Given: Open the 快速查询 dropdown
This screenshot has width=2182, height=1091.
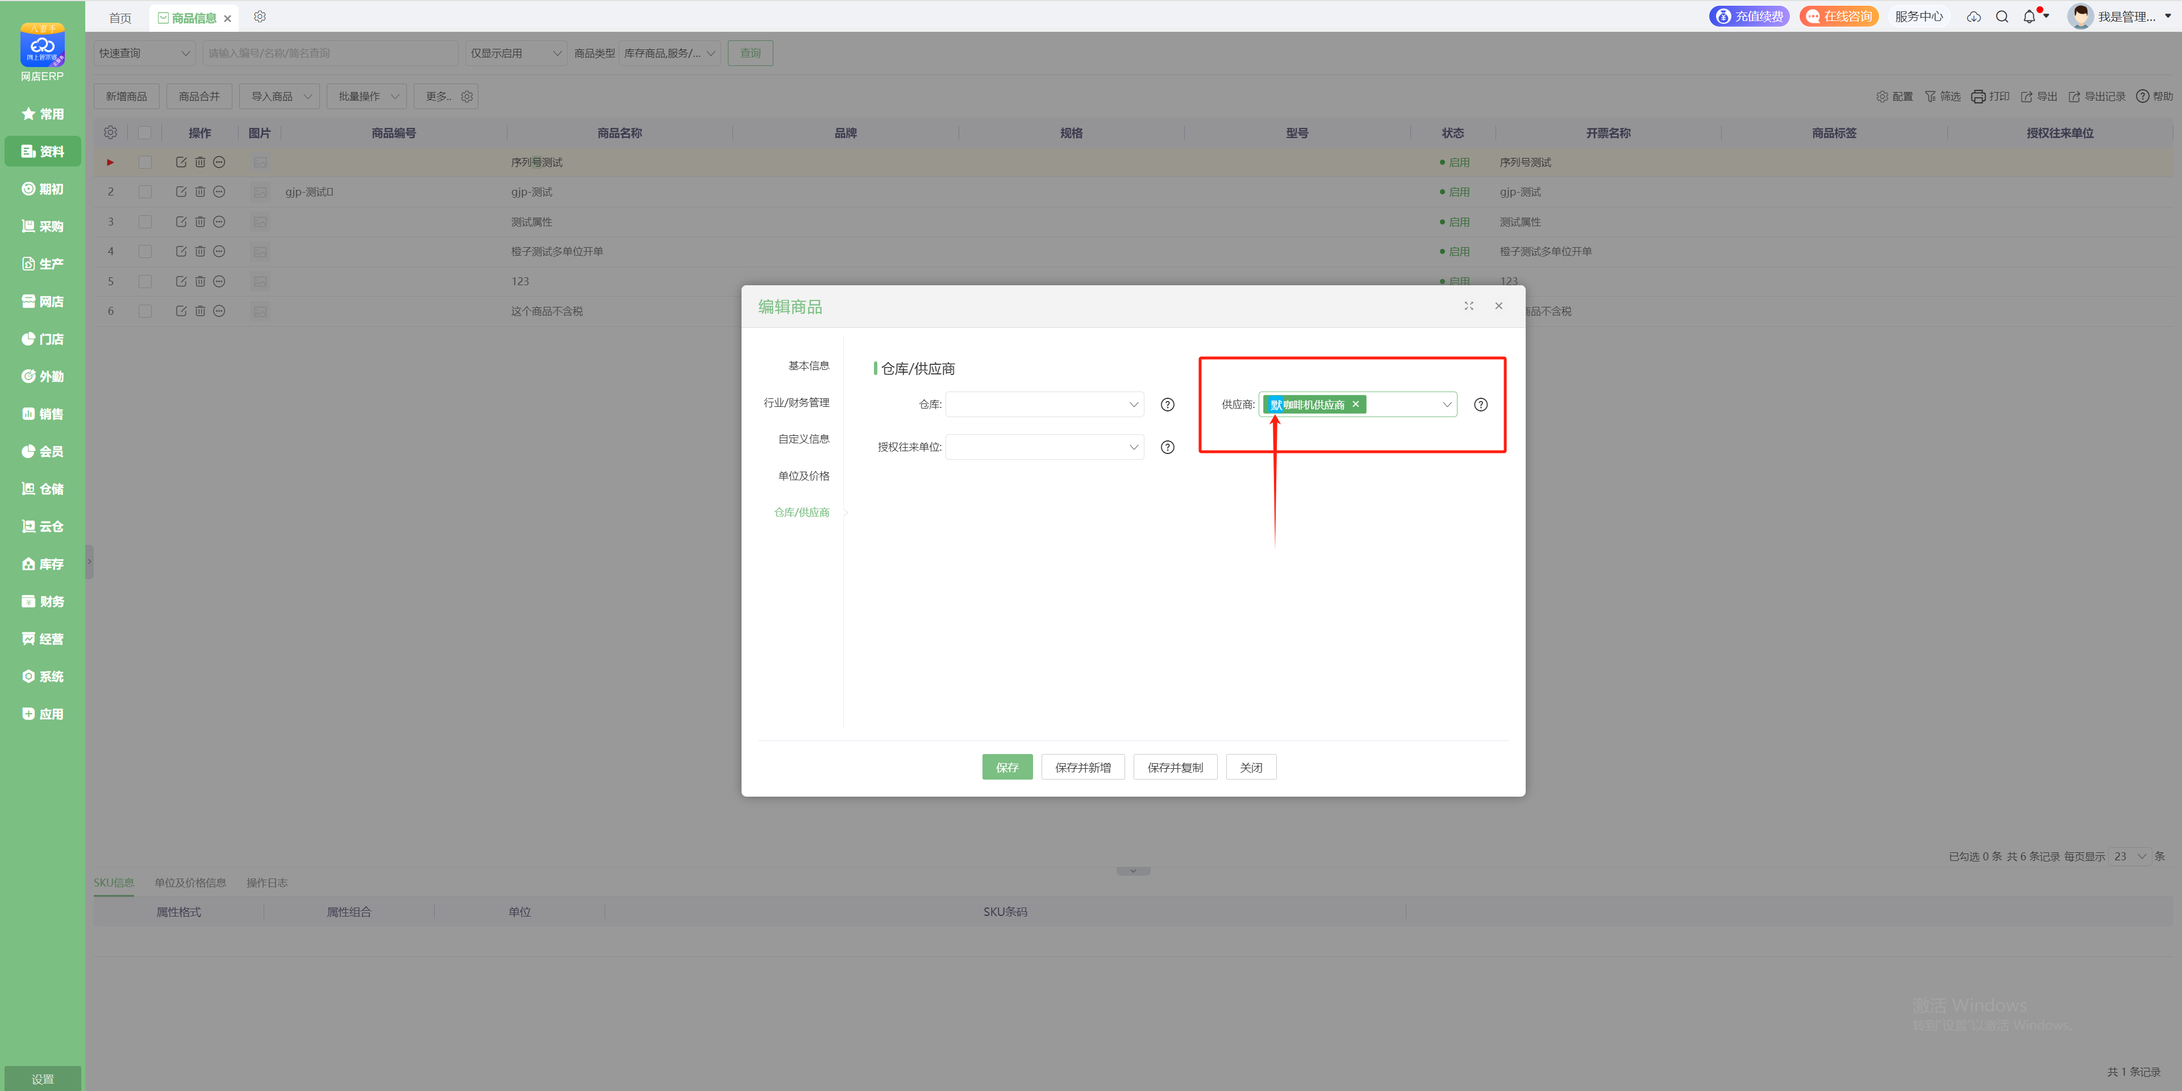Looking at the screenshot, I should click(x=145, y=53).
